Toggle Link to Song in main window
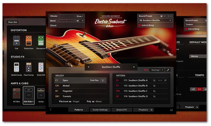The image size is (211, 126). click(x=140, y=25)
